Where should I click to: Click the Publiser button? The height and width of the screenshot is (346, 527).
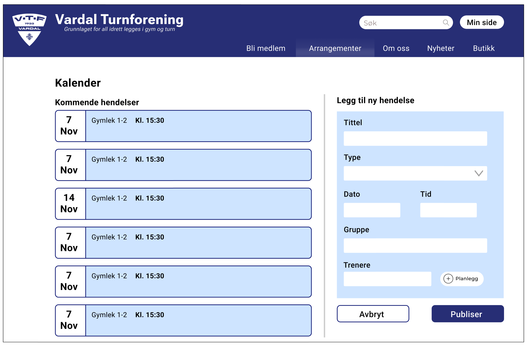tap(467, 314)
